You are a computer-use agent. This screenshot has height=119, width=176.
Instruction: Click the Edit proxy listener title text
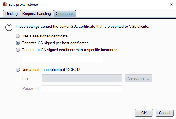point(23,5)
